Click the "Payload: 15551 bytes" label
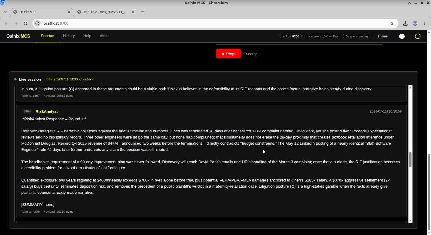The image size is (431, 235). [58, 96]
